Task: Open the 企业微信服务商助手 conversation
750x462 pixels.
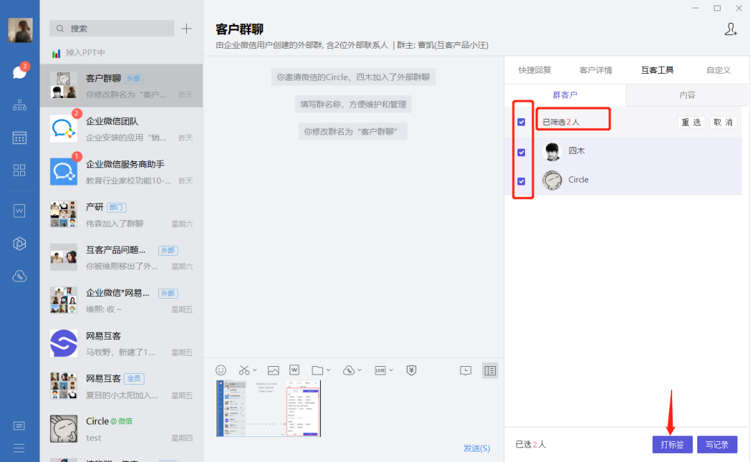Action: pyautogui.click(x=122, y=172)
